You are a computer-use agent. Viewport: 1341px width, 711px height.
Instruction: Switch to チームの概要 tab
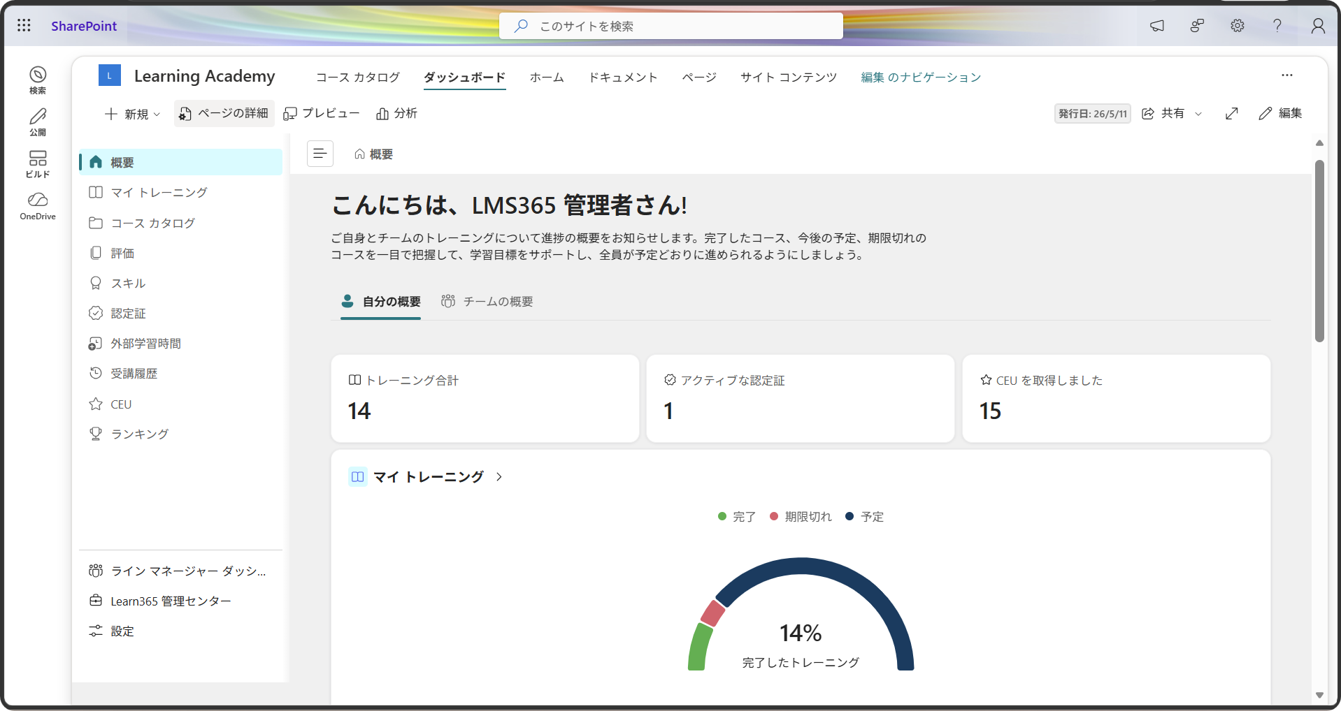(487, 302)
